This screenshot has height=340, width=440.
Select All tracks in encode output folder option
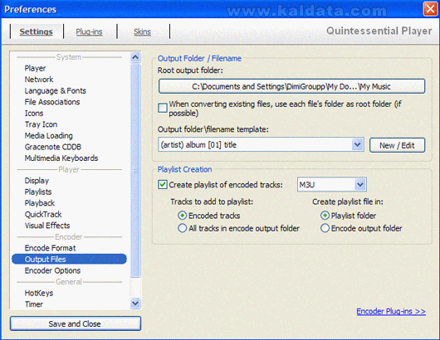pyautogui.click(x=183, y=228)
